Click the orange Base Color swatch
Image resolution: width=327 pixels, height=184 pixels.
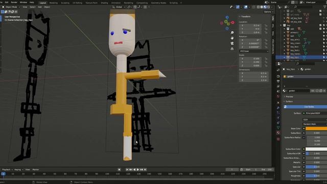point(316,128)
